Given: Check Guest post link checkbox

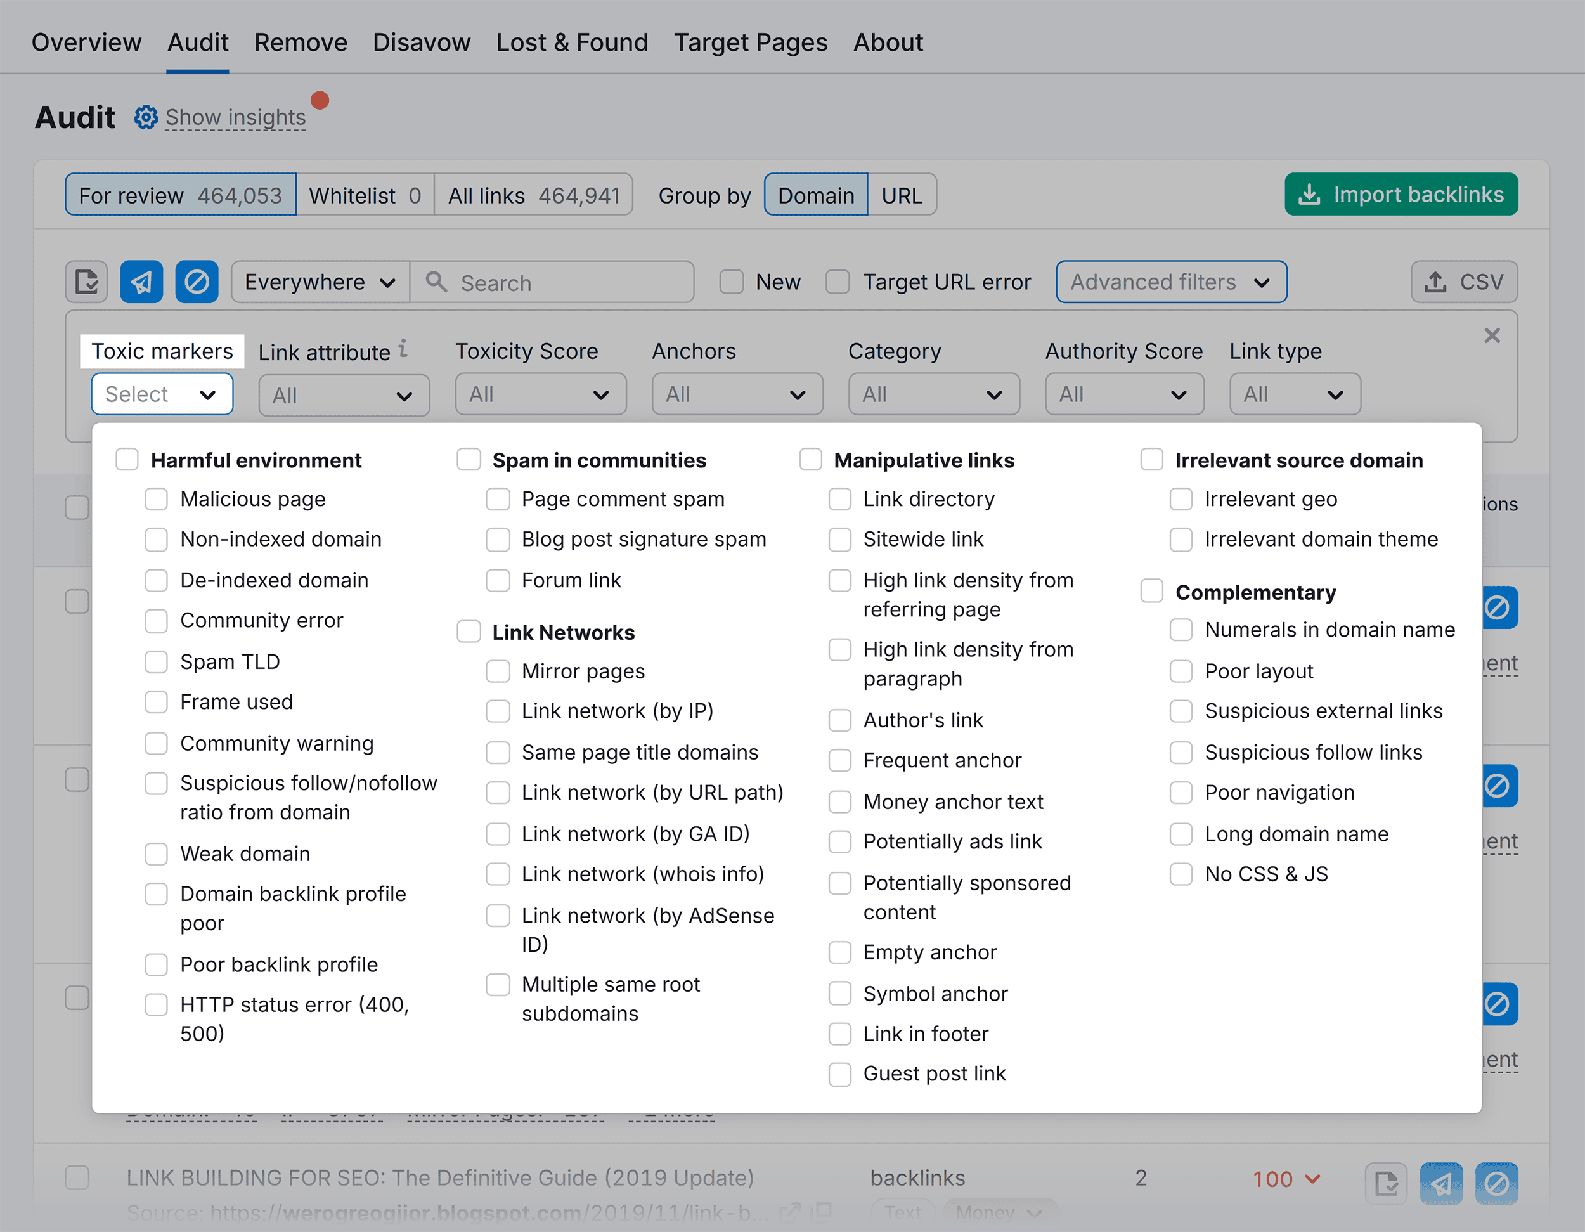Looking at the screenshot, I should (x=839, y=1075).
